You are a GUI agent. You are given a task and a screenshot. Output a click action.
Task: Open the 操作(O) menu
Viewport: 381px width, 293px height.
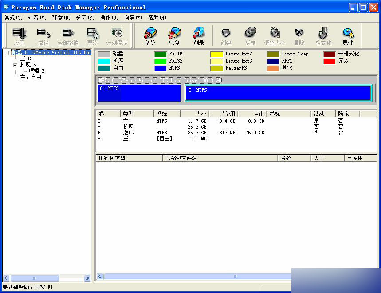point(109,18)
